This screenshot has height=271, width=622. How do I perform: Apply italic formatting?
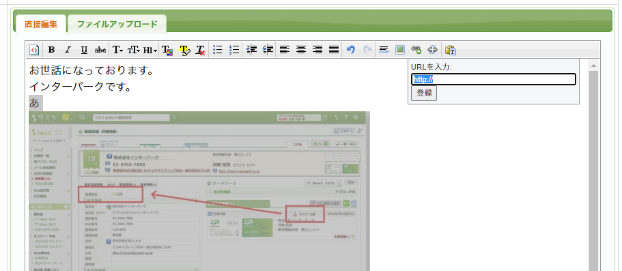(68, 50)
